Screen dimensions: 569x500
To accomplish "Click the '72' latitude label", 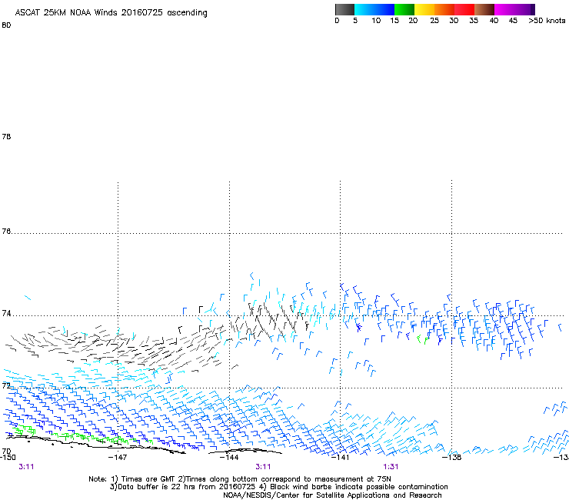I will pyautogui.click(x=6, y=385).
